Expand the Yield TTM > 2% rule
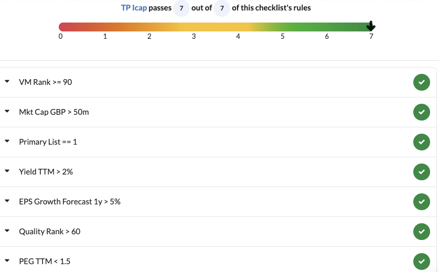The height and width of the screenshot is (272, 439). pos(7,172)
